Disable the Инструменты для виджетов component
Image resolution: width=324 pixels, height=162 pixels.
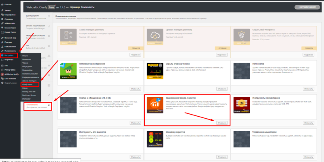(135, 157)
